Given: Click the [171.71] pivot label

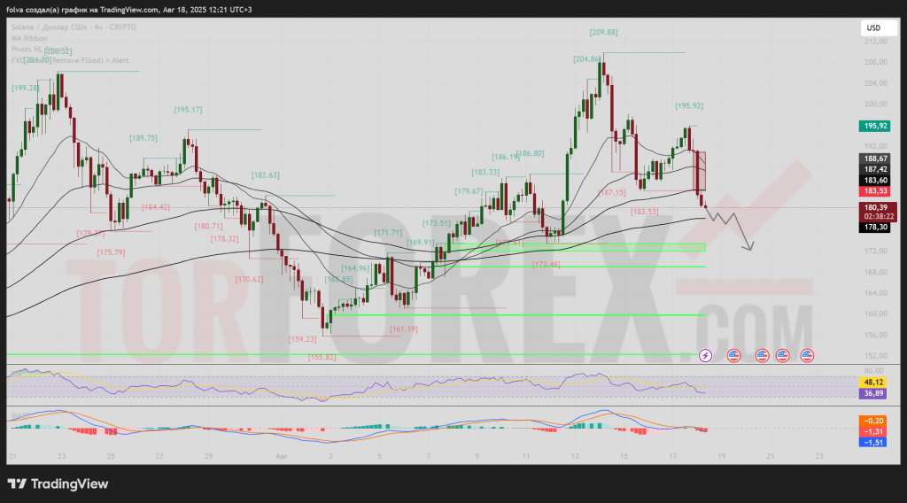Looking at the screenshot, I should pyautogui.click(x=388, y=232).
